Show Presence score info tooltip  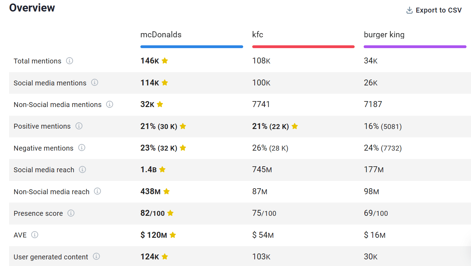pos(71,213)
